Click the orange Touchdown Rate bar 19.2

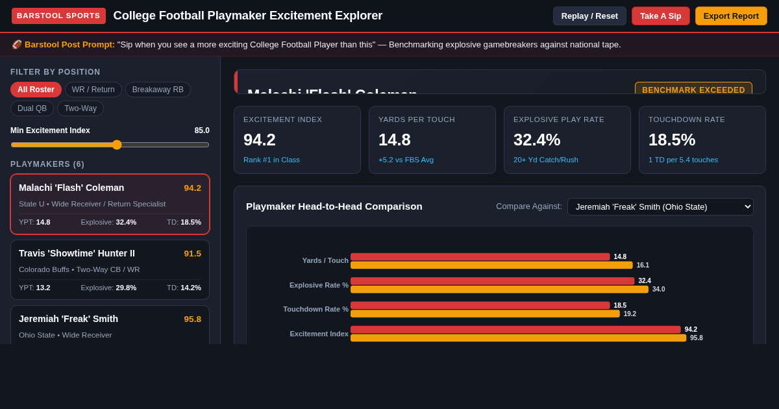[485, 314]
